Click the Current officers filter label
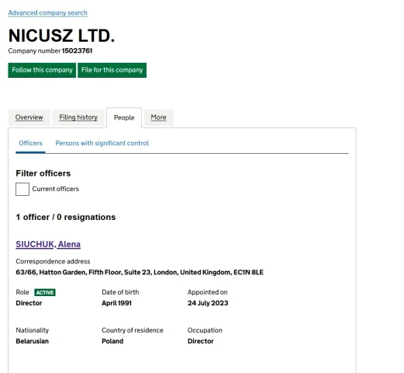Screen dimensions: 404x373 (55, 189)
